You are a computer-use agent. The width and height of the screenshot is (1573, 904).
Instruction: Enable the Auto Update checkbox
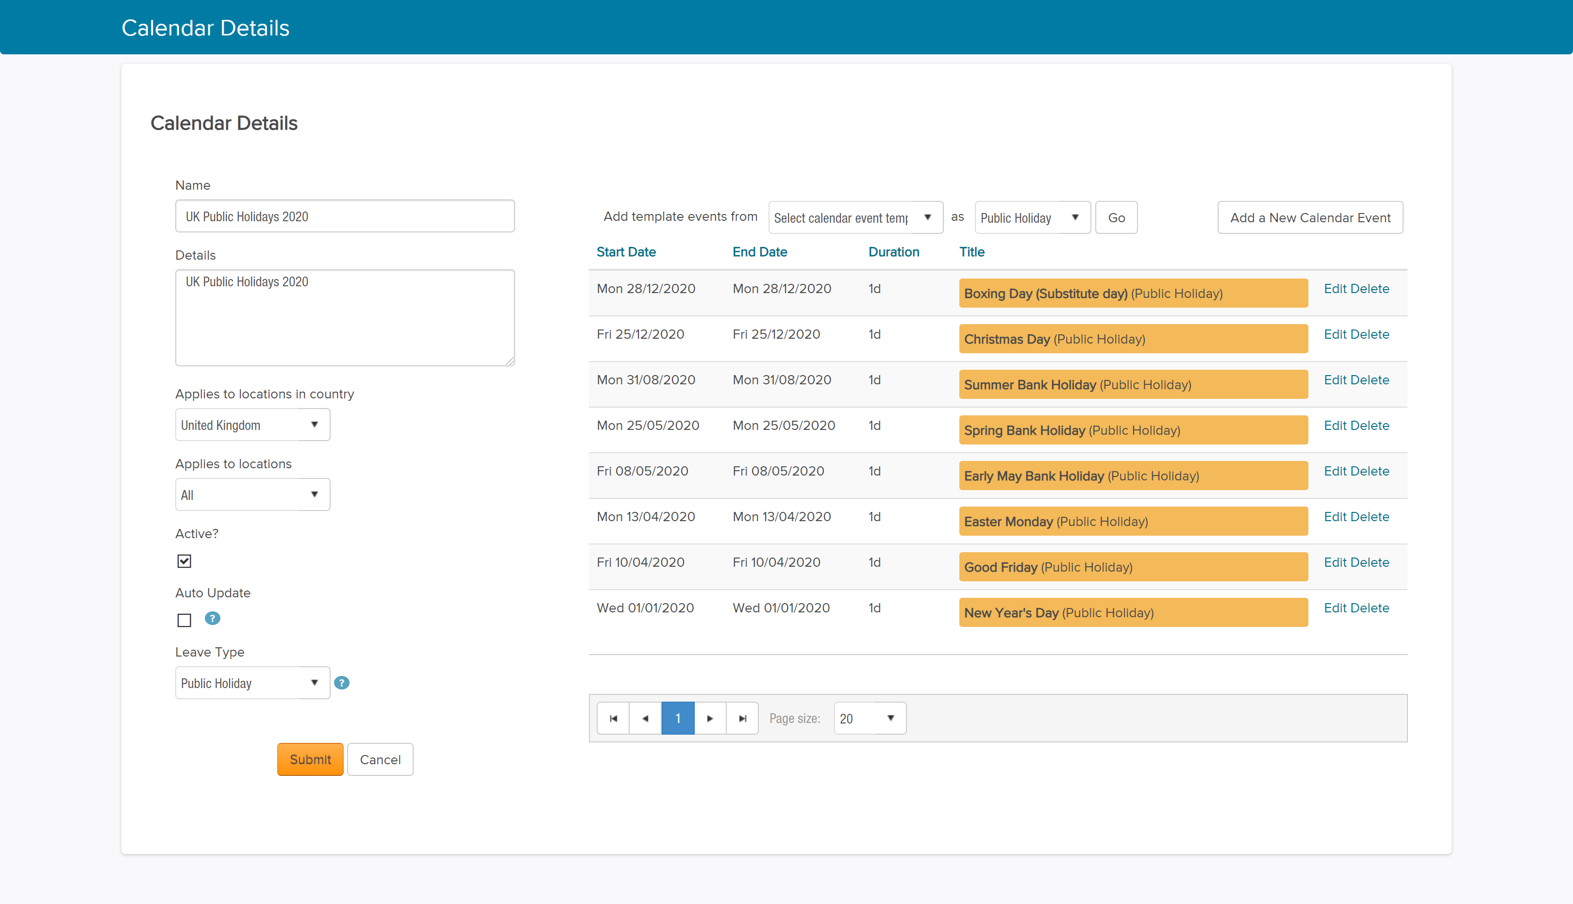coord(184,620)
